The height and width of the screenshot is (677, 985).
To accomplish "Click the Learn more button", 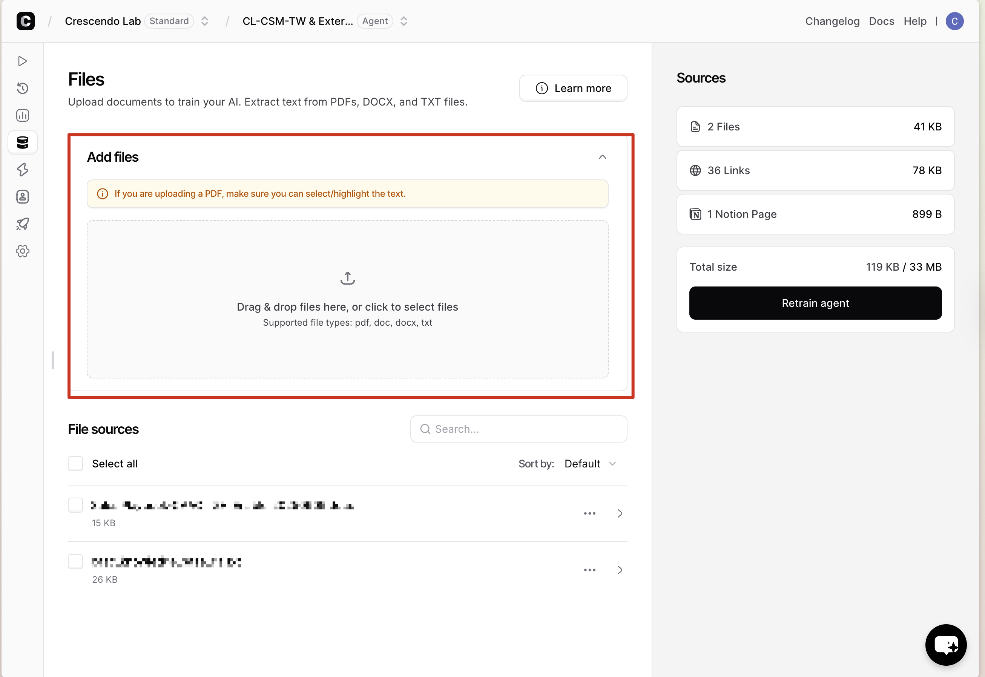I will click(573, 88).
